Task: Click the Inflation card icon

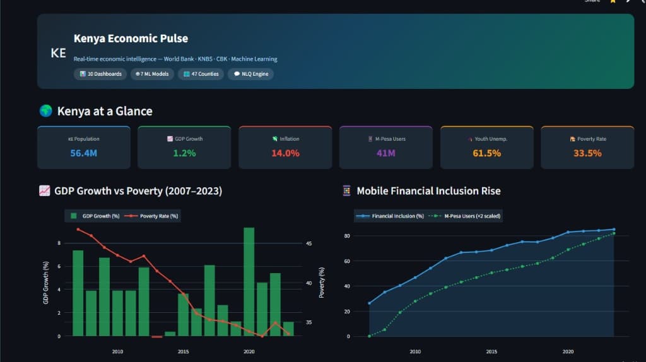Action: click(x=275, y=139)
